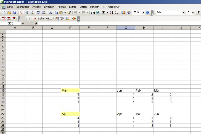The width and height of the screenshot is (201, 134).
Task: Select column D header
Action: coord(70,28)
